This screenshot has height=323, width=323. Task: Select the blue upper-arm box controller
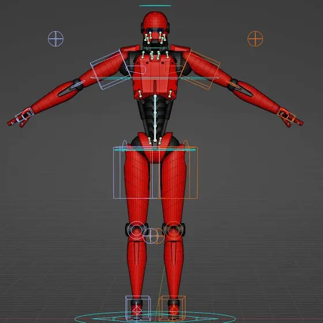[111, 70]
